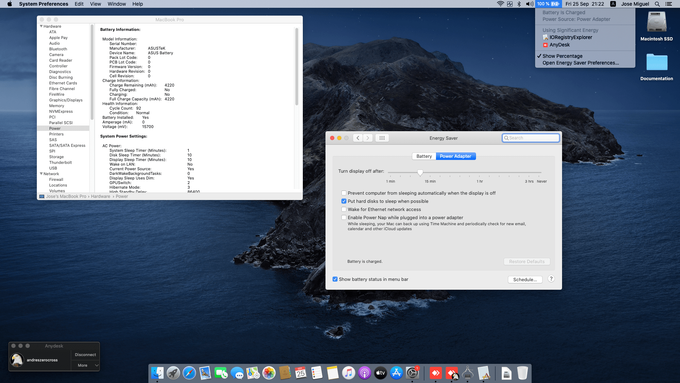Open Safari from the Dock
The image size is (680, 383).
pyautogui.click(x=189, y=373)
